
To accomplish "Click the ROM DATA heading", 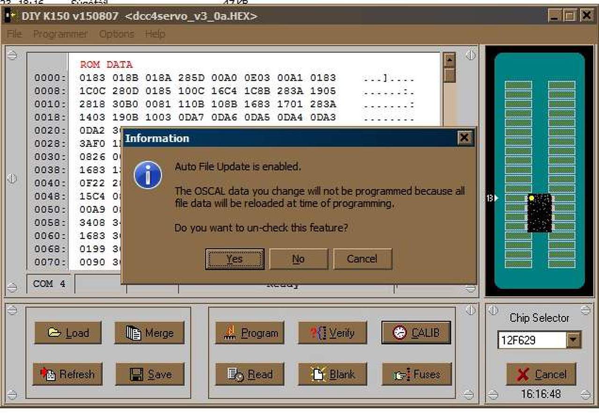I will pos(106,65).
